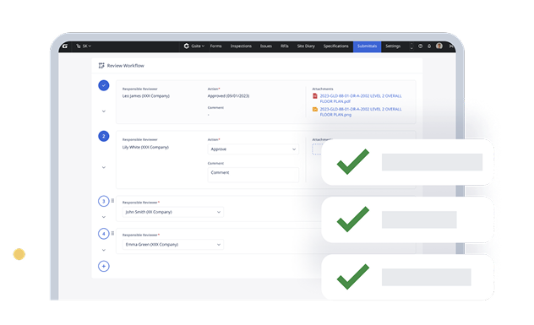Expand the step 3 chevron
The image size is (534, 325).
click(x=104, y=217)
